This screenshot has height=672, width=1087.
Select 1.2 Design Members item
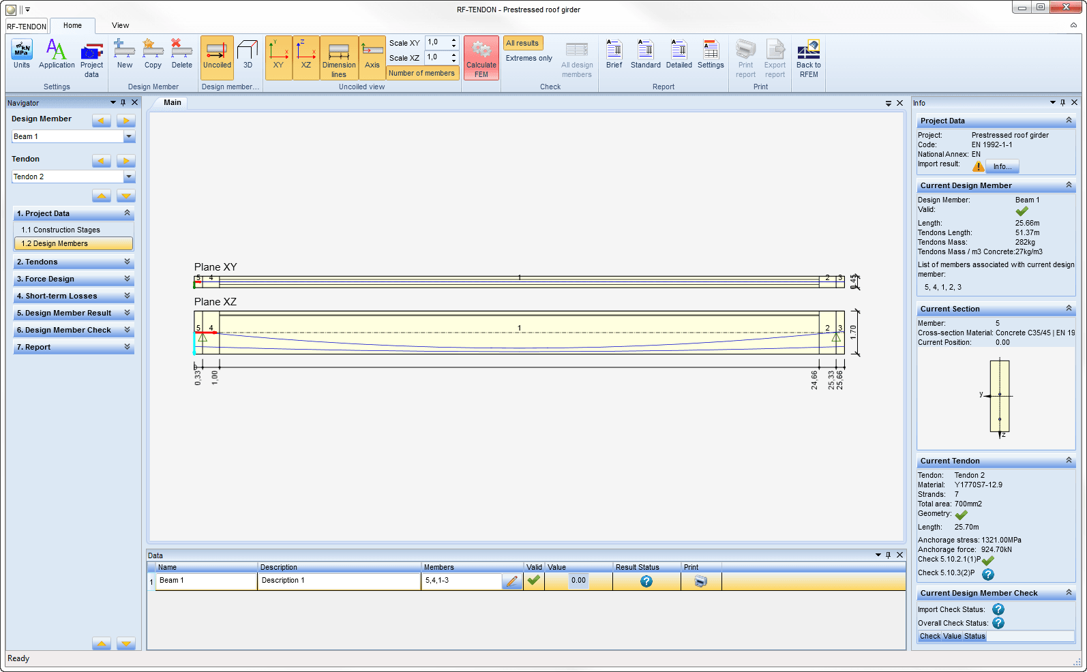74,243
